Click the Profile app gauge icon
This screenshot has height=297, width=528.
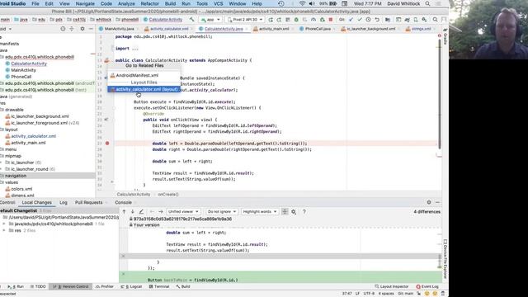pyautogui.click(x=313, y=20)
